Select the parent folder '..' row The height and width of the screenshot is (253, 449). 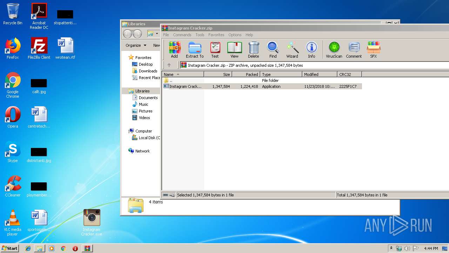tap(262, 80)
